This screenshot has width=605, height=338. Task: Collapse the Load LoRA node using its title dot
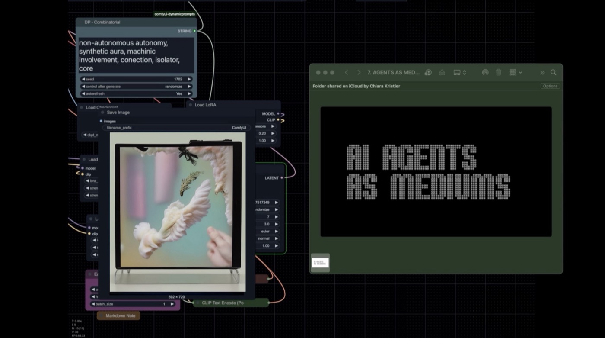tap(190, 105)
